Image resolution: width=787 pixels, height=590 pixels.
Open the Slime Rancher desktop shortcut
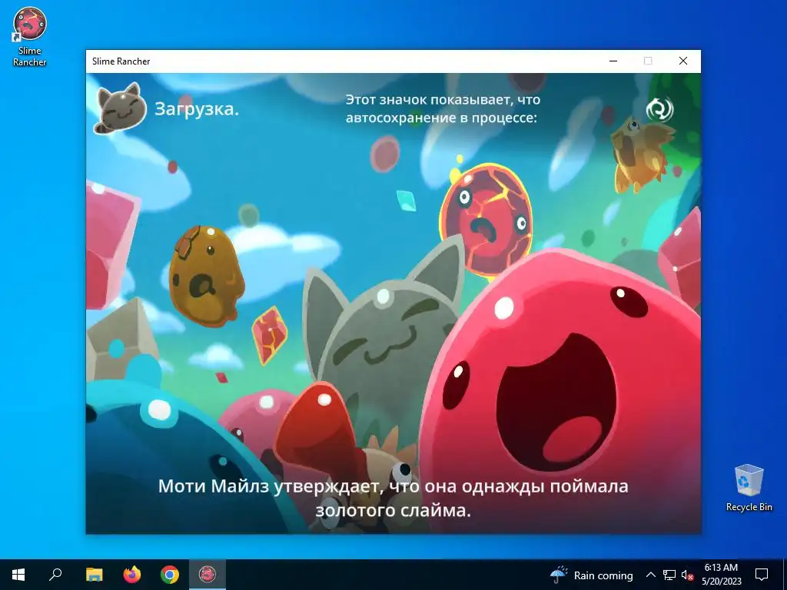30,37
